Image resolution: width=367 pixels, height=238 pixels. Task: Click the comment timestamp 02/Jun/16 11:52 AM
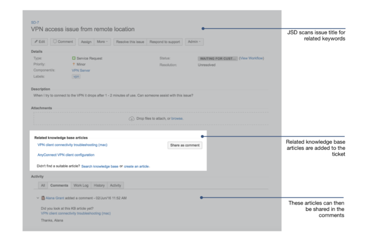[111, 198]
